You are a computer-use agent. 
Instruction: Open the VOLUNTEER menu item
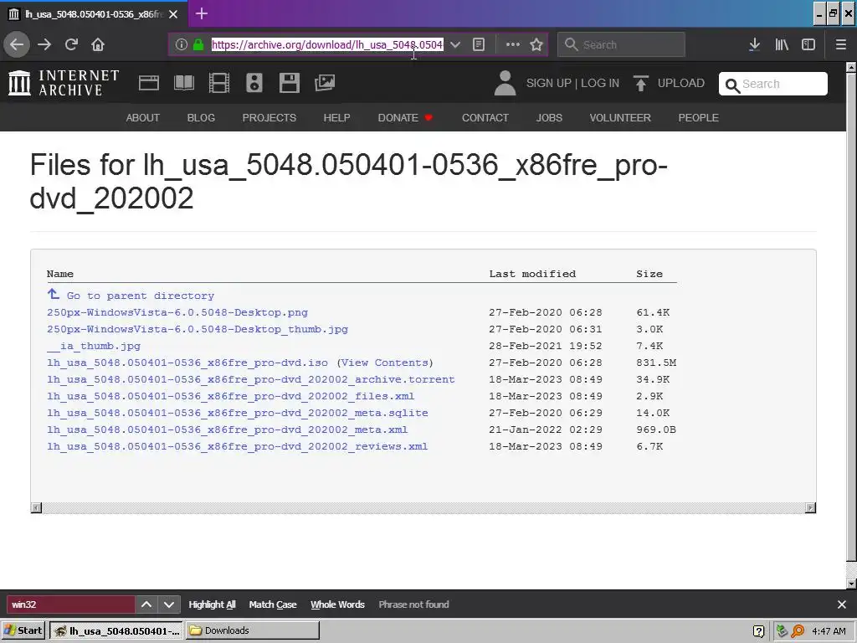[620, 117]
